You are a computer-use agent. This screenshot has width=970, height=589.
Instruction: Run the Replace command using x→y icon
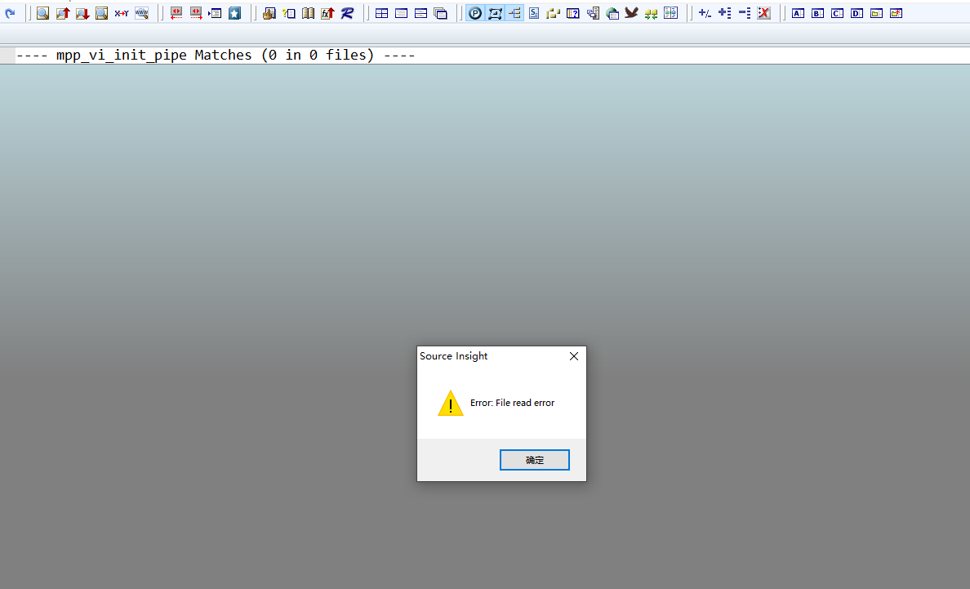tap(121, 13)
